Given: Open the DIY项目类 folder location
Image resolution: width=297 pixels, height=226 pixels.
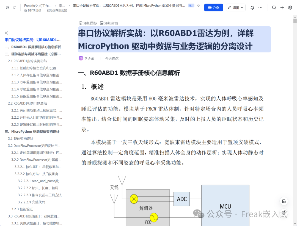Looking at the screenshot, I should coord(33,11).
